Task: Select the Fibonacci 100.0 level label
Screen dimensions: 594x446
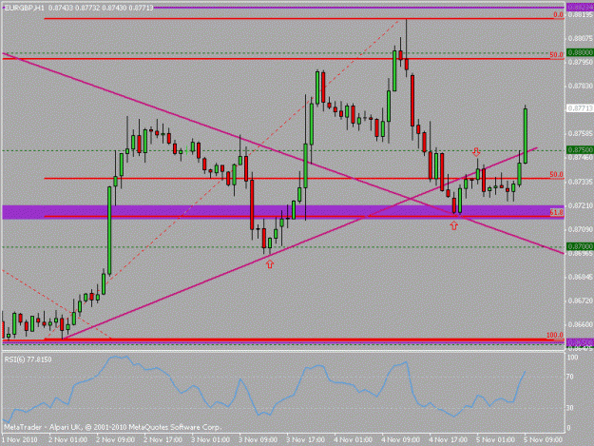Action: 555,336
